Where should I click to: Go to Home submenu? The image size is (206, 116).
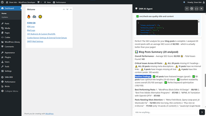click(x=4, y=13)
